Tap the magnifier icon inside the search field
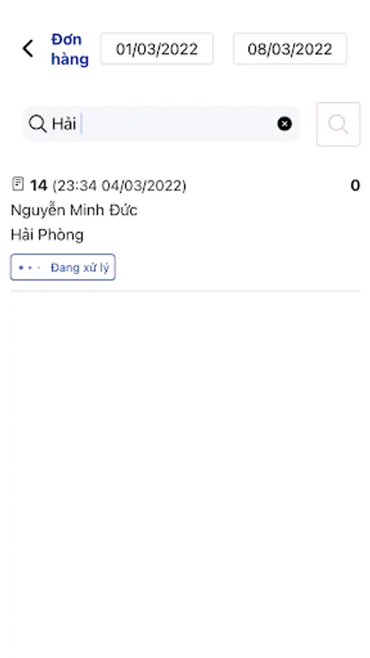The width and height of the screenshot is (370, 658). (x=37, y=124)
